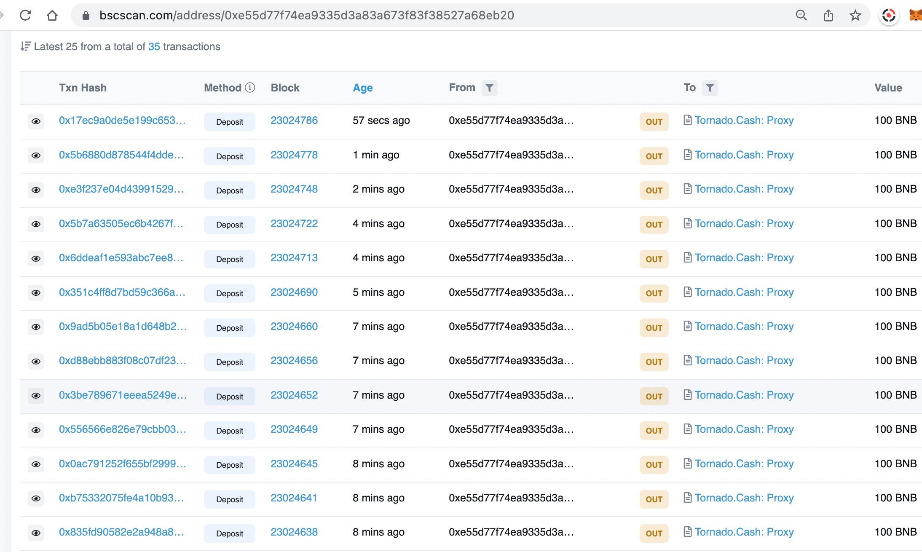The height and width of the screenshot is (552, 922).
Task: Click contract icon on the 23024649 row
Action: click(687, 429)
